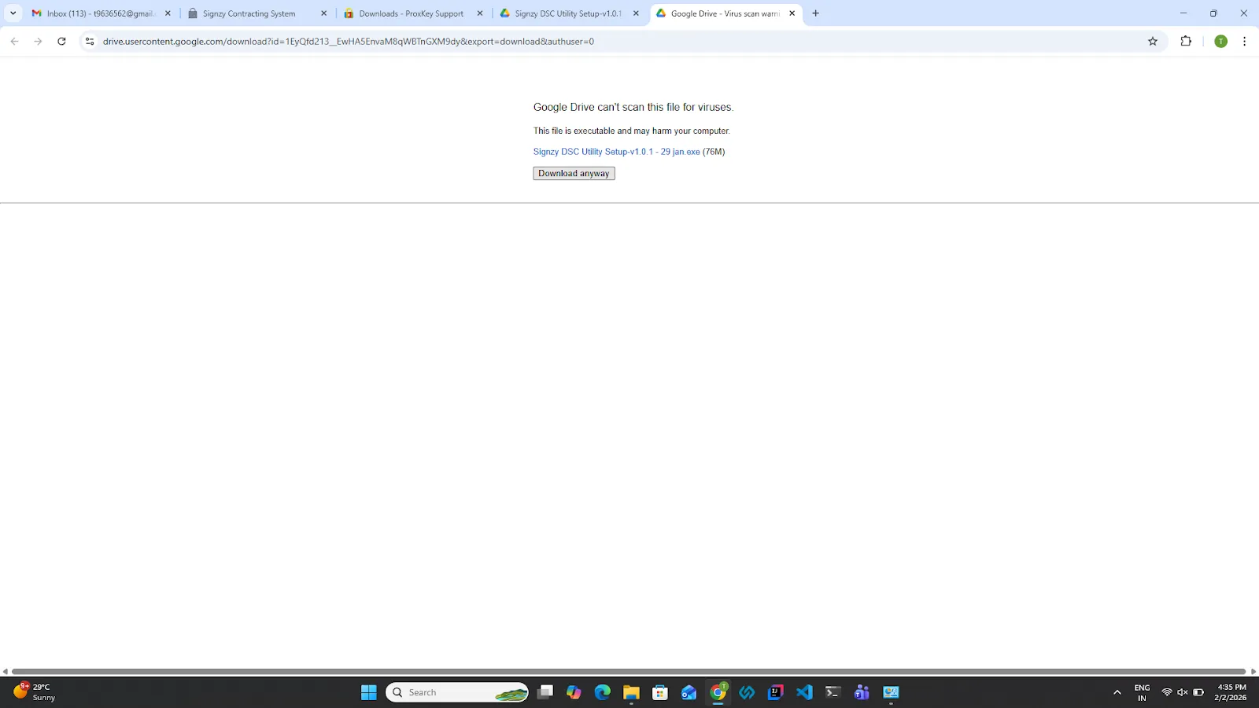
Task: Open the Windows Start menu
Action: tap(369, 692)
